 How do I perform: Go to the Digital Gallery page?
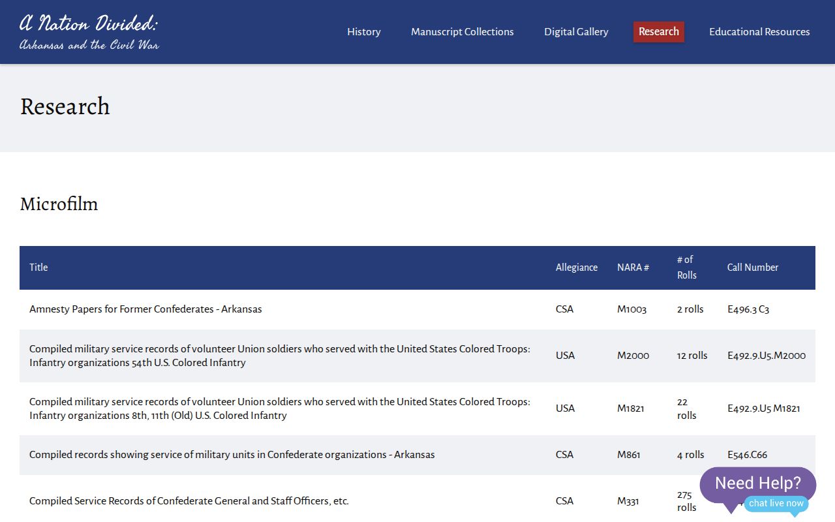point(576,31)
